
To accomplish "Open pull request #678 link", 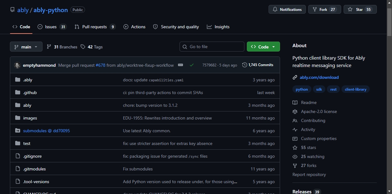I will coord(100,65).
